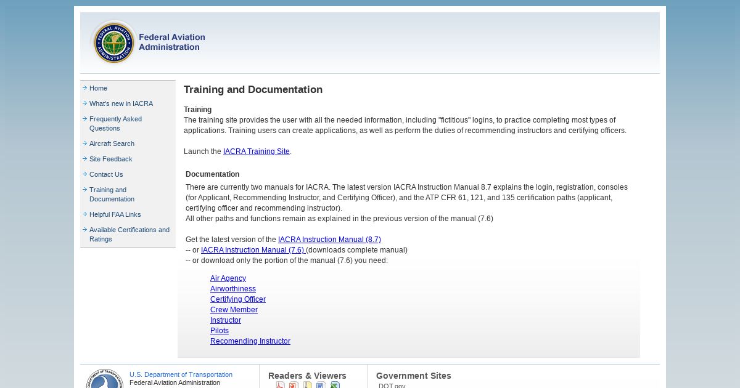Click the FAA seal logo in the header
The width and height of the screenshot is (740, 388).
point(113,42)
